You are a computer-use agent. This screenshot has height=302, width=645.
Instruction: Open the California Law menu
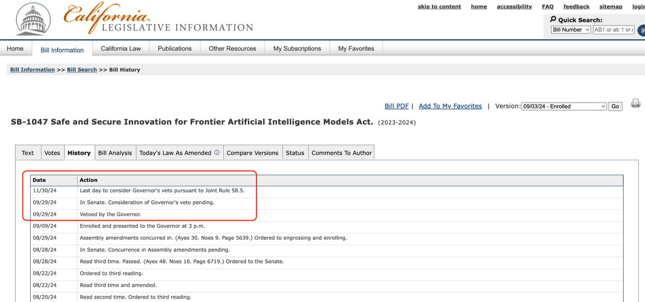point(121,49)
